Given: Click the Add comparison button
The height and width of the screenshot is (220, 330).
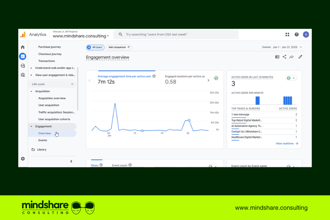Looking at the screenshot, I should [119, 47].
